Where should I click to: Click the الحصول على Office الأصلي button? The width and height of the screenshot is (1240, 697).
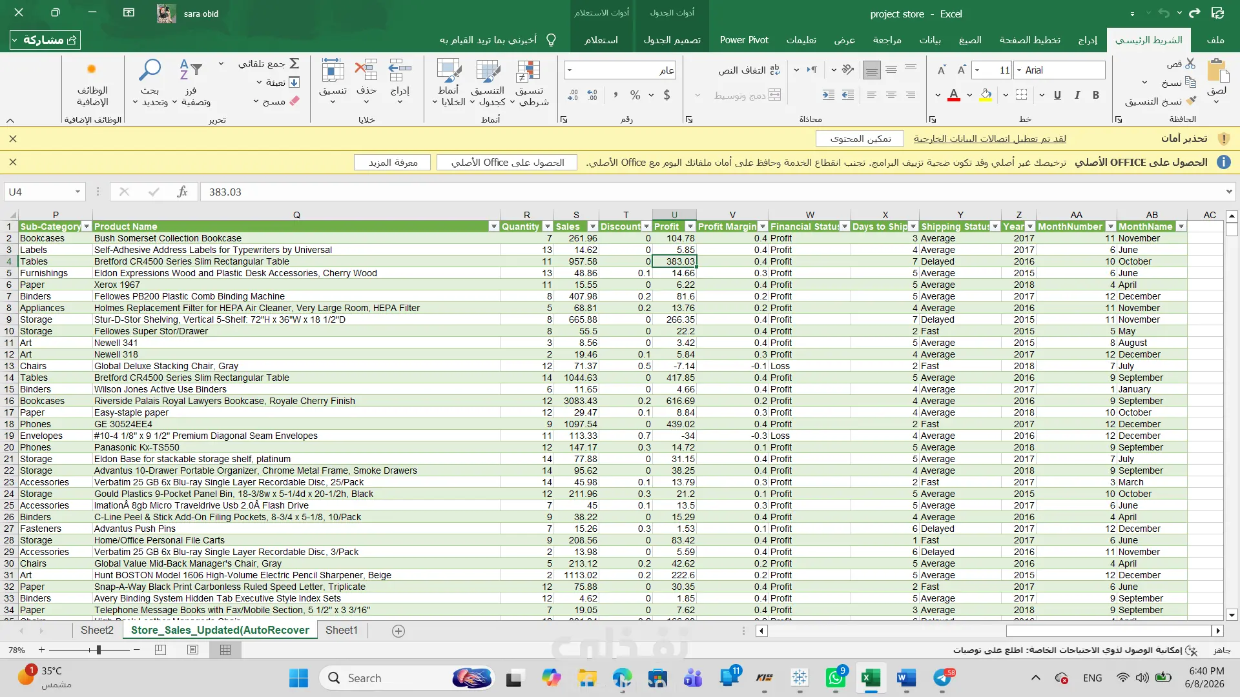[x=508, y=163]
